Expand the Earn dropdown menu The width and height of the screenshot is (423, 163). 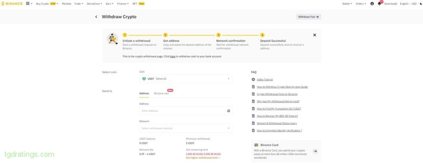coord(109,4)
